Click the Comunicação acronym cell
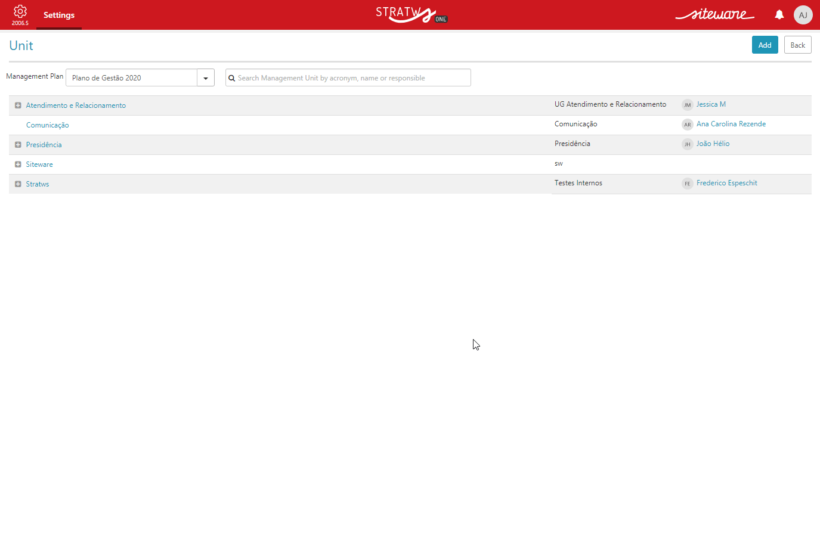This screenshot has height=553, width=820. click(x=575, y=124)
